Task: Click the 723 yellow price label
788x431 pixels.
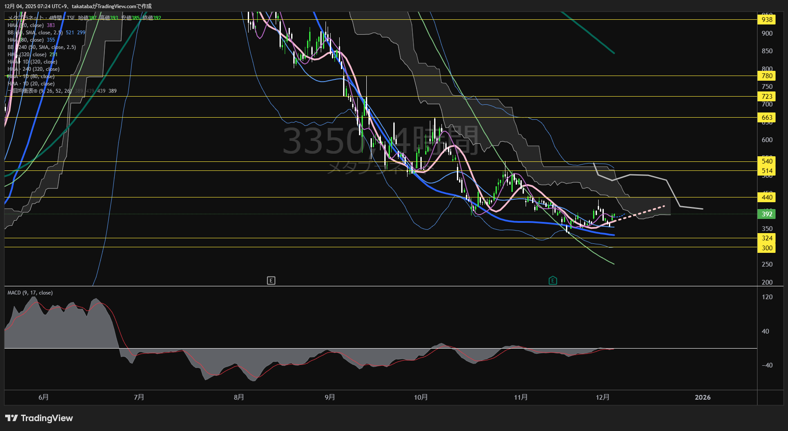Action: click(x=767, y=97)
